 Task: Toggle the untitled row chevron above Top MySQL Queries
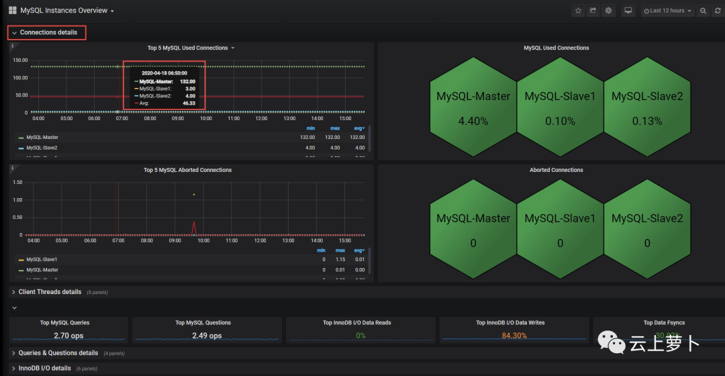pyautogui.click(x=14, y=308)
